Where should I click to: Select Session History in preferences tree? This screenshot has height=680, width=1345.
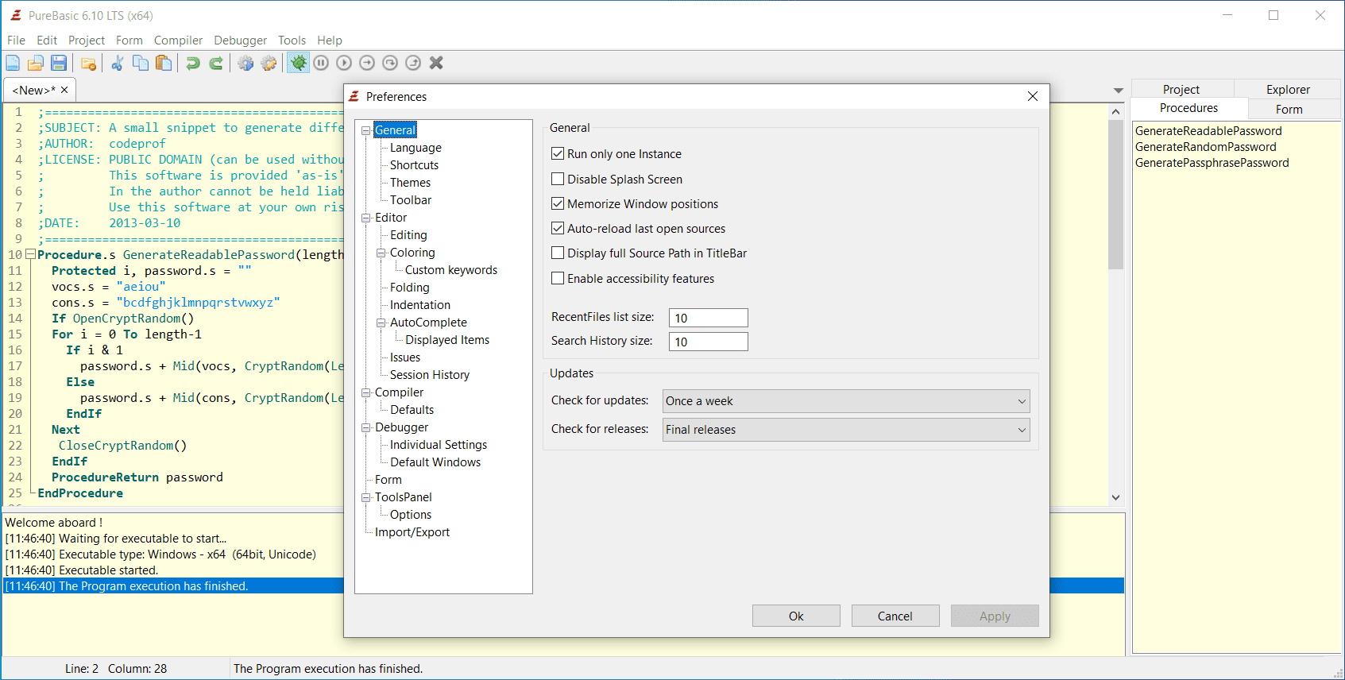(430, 375)
